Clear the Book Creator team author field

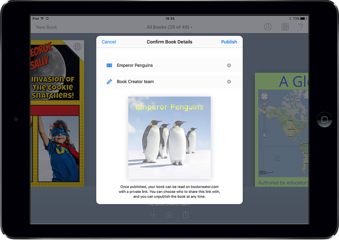(x=229, y=81)
